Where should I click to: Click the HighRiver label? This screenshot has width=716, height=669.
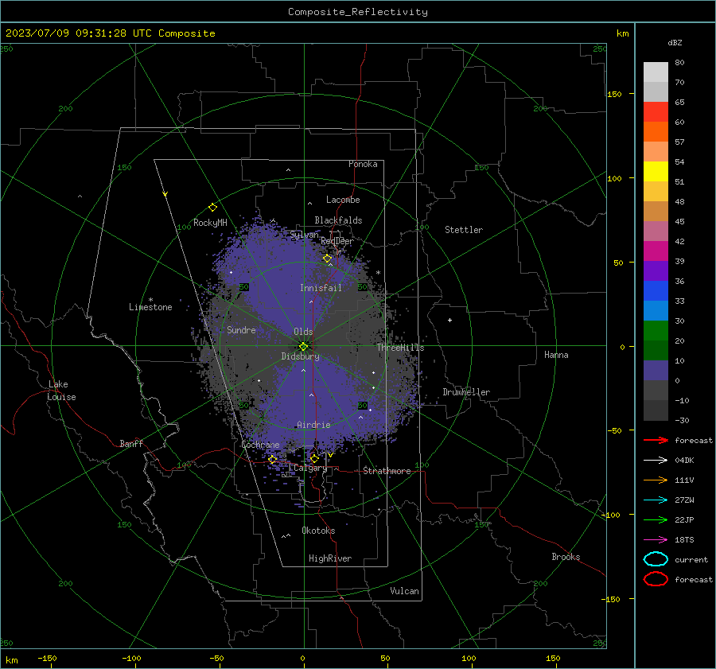click(329, 558)
